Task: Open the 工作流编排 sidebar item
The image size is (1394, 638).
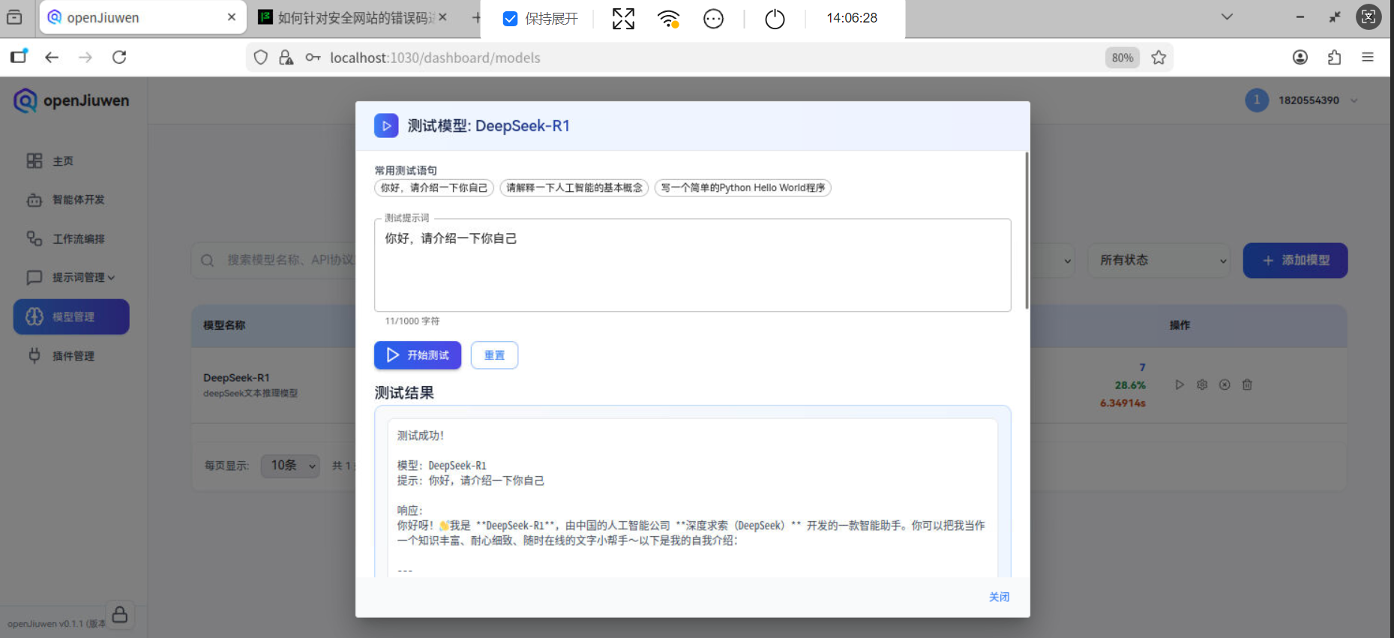Action: tap(78, 239)
